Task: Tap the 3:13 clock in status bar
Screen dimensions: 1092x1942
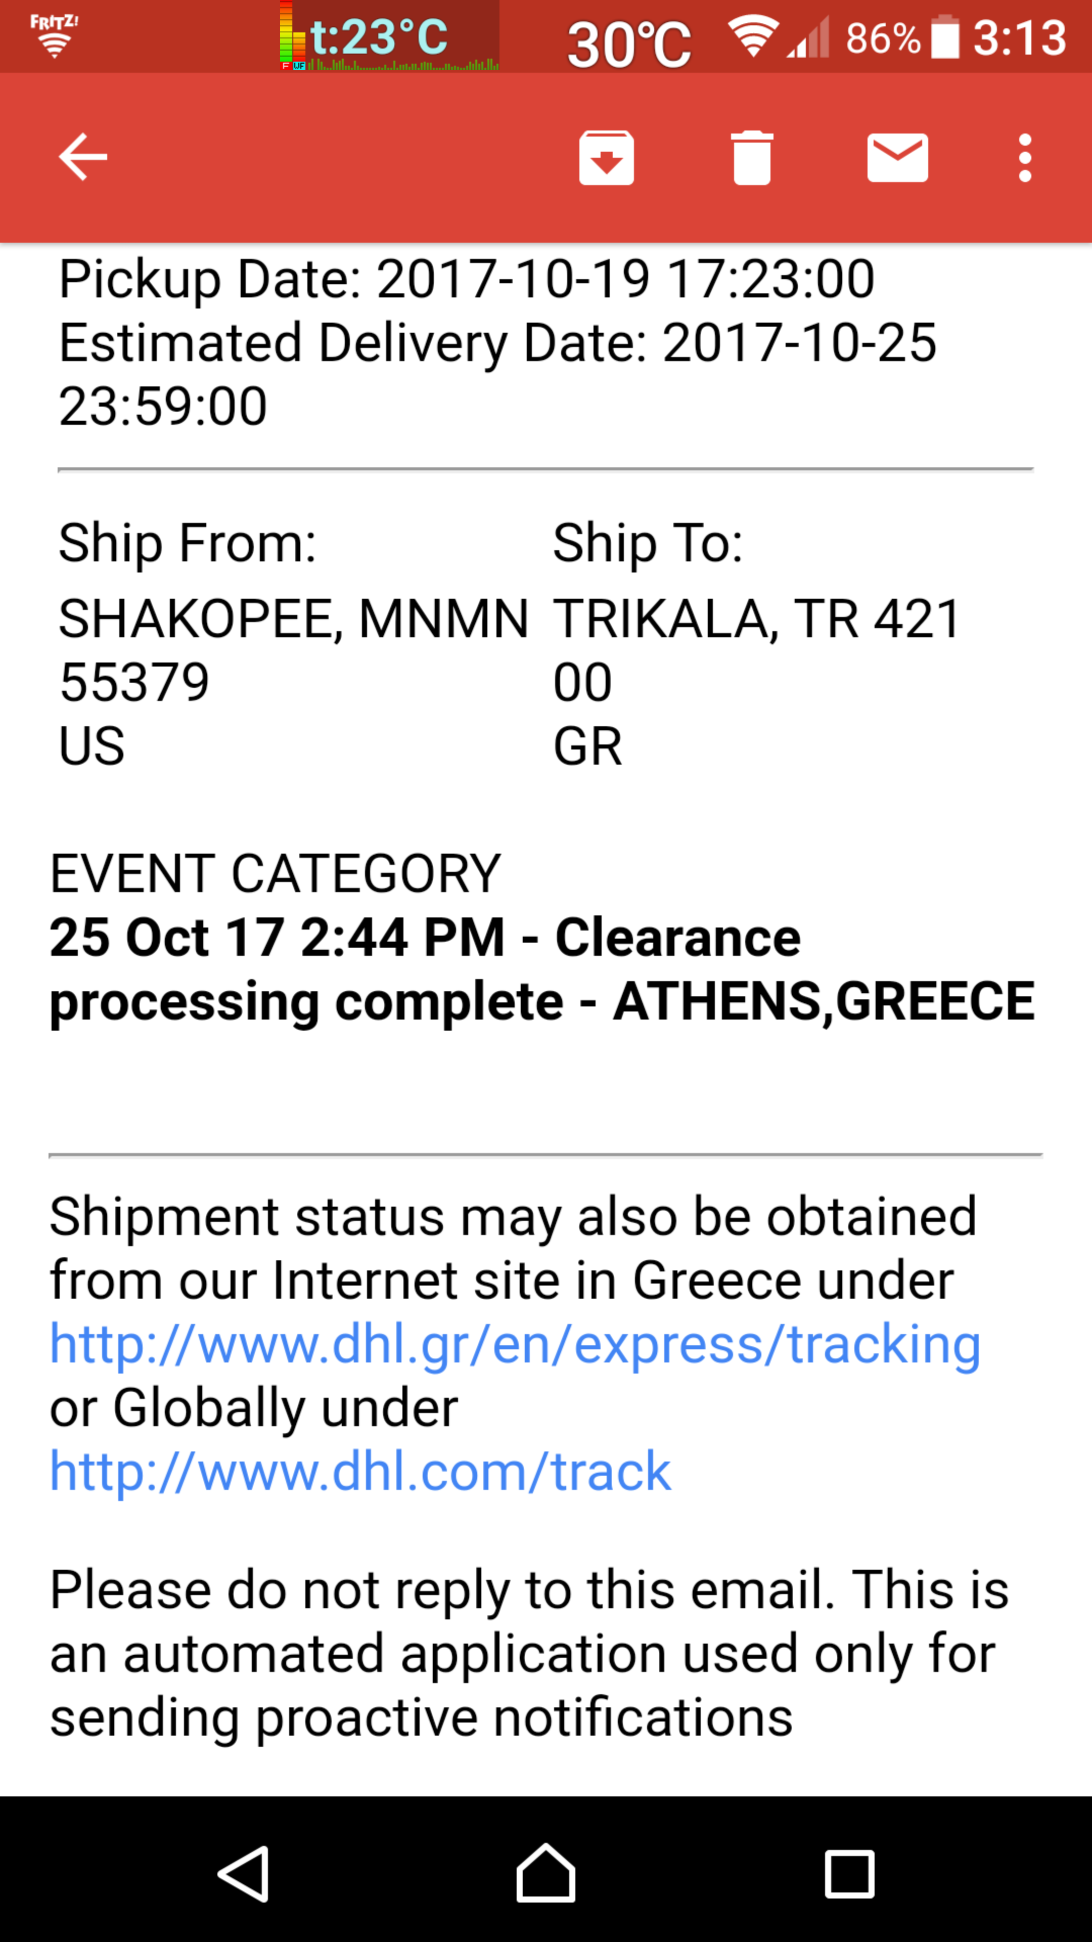Action: point(1019,38)
